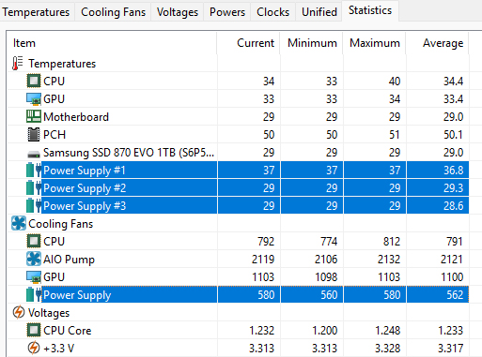Click CPU Core minimum value 1.200
The height and width of the screenshot is (357, 482).
(325, 331)
